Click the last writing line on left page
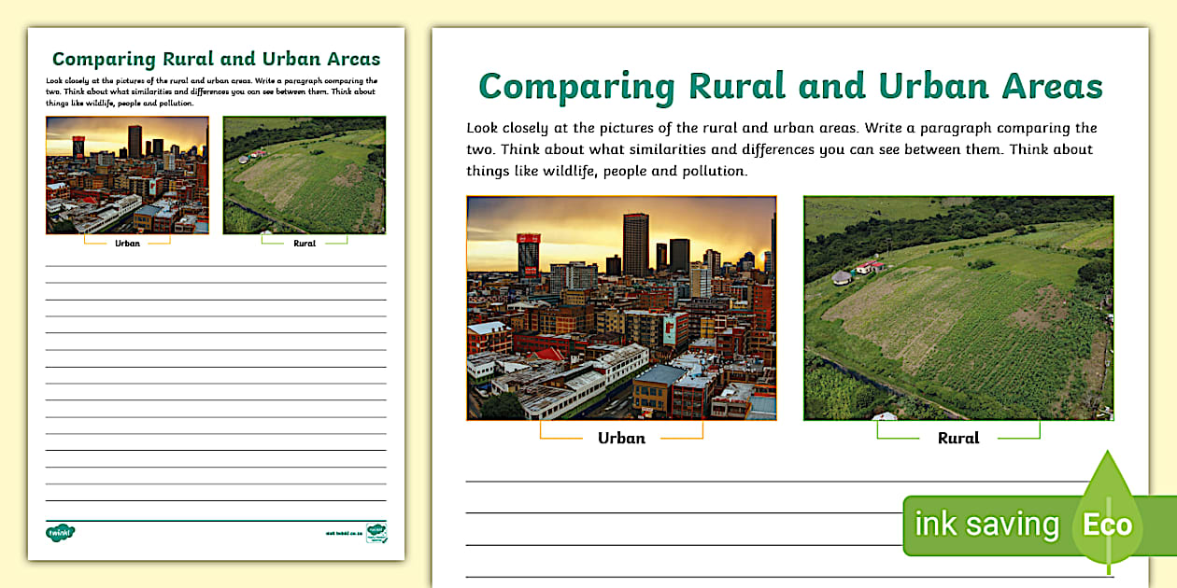Viewport: 1177px width, 588px height. (216, 501)
